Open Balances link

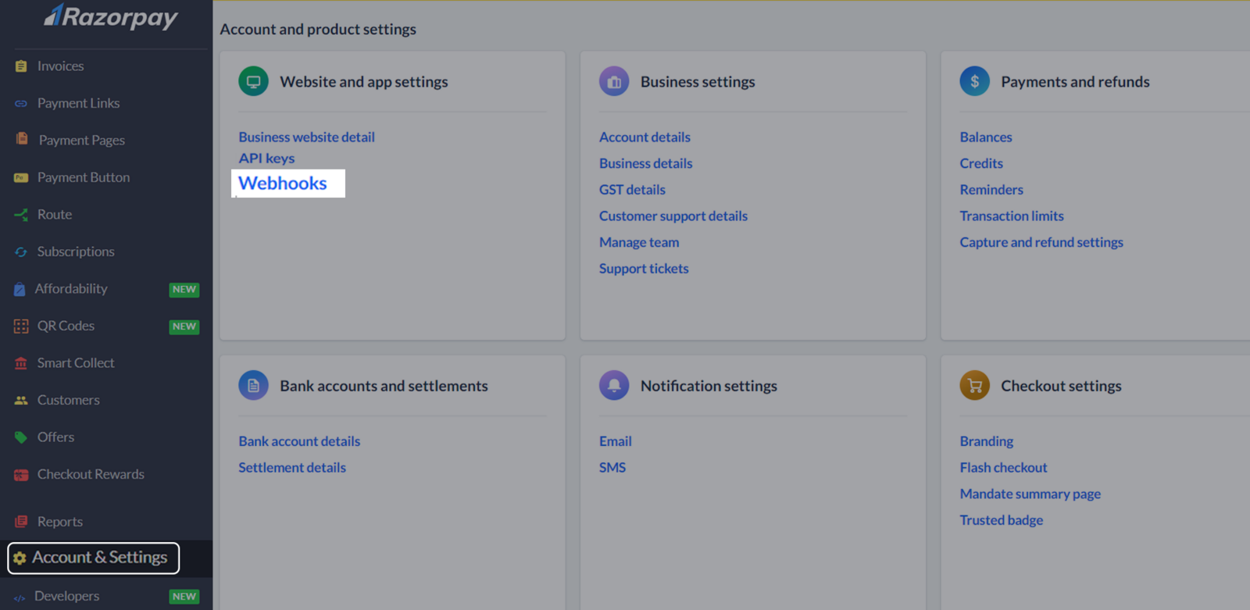pyautogui.click(x=986, y=137)
